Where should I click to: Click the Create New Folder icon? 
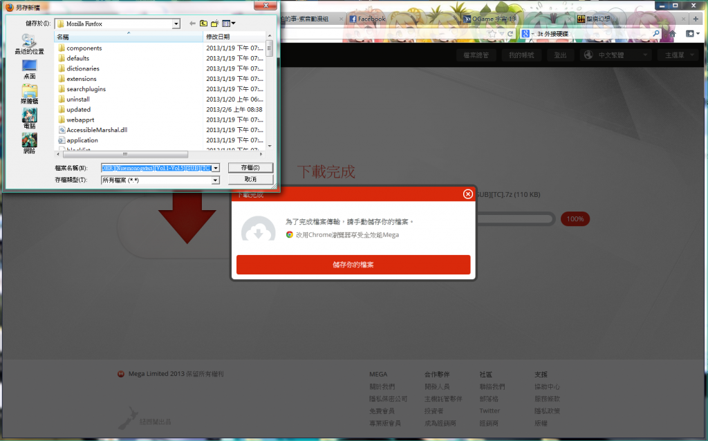[215, 24]
